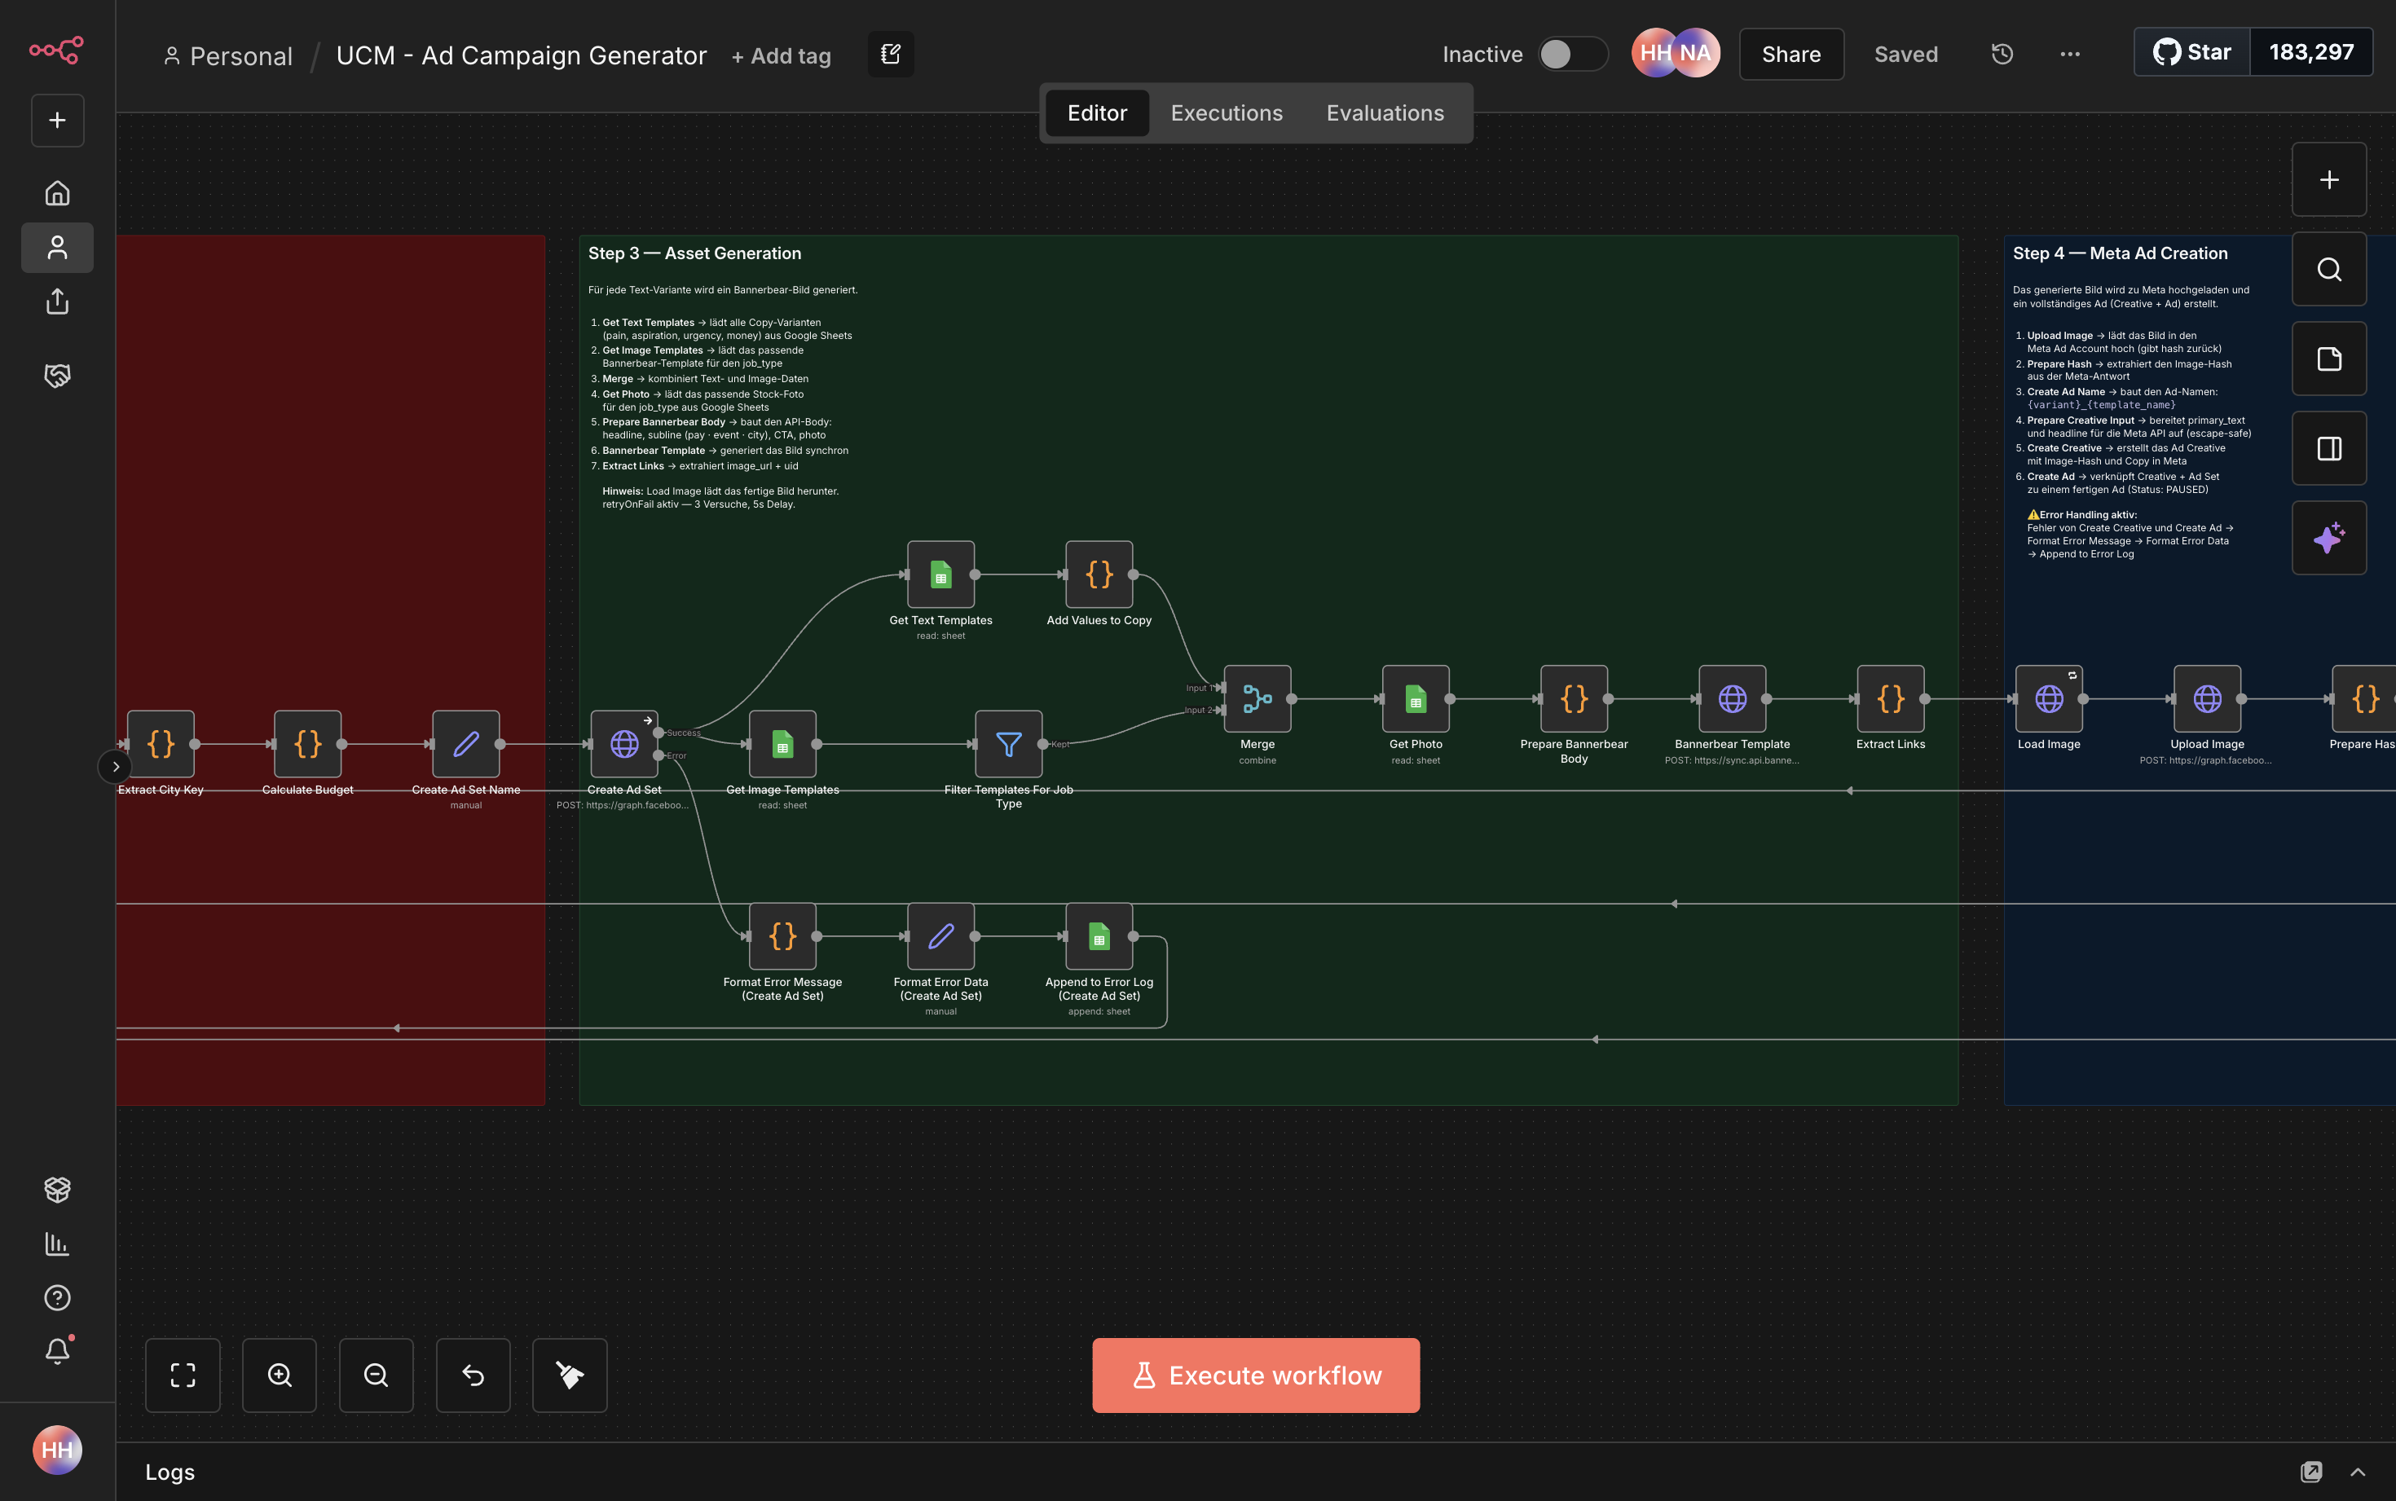Open the notifications bell

pyautogui.click(x=56, y=1350)
